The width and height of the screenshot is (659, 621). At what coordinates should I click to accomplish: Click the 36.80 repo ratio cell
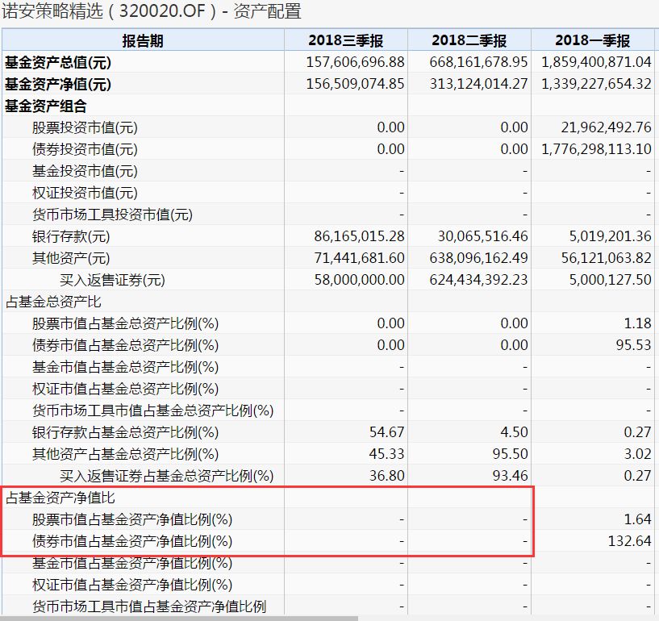click(x=386, y=476)
